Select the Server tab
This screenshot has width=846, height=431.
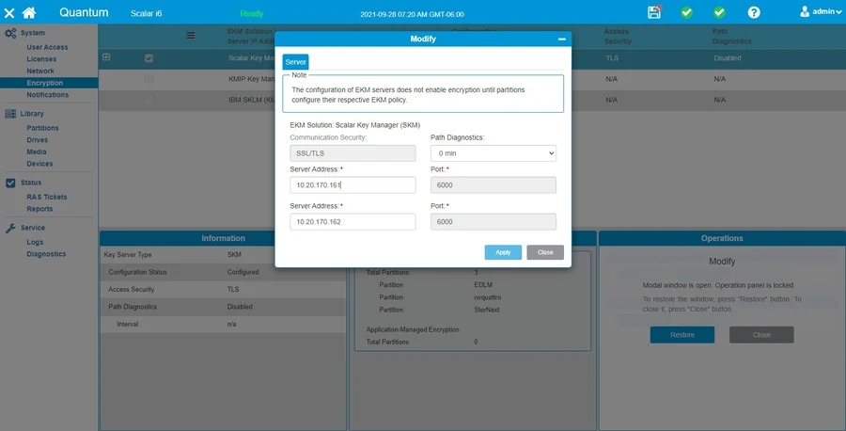pos(296,61)
